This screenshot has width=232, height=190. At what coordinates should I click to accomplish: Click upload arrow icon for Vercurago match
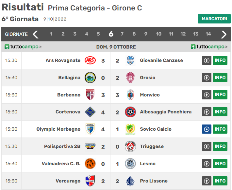207,181
